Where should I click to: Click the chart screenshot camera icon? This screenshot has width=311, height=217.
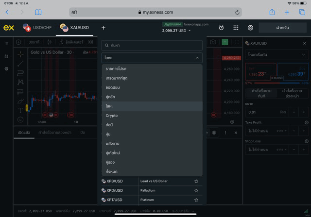(213, 42)
